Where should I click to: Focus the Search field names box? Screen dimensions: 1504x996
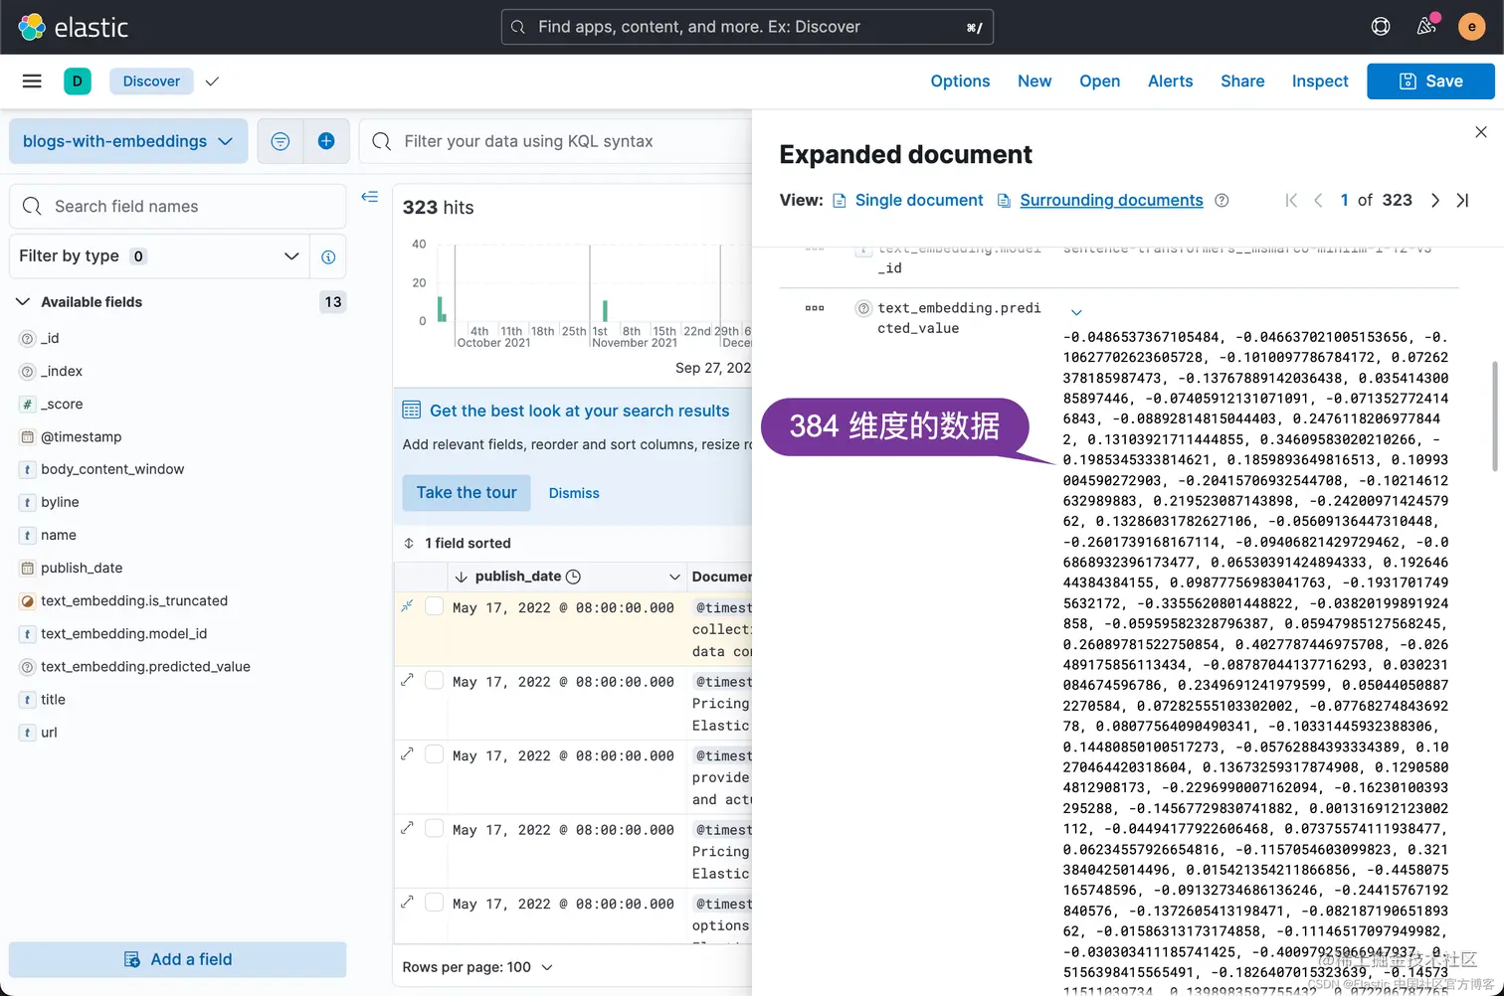click(177, 207)
